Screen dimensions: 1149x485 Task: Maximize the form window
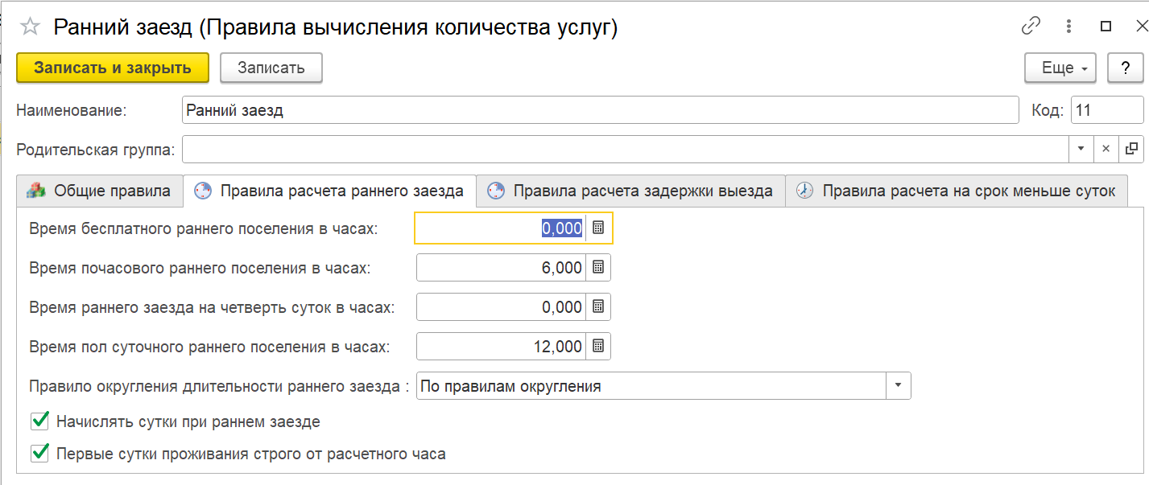(x=1106, y=27)
